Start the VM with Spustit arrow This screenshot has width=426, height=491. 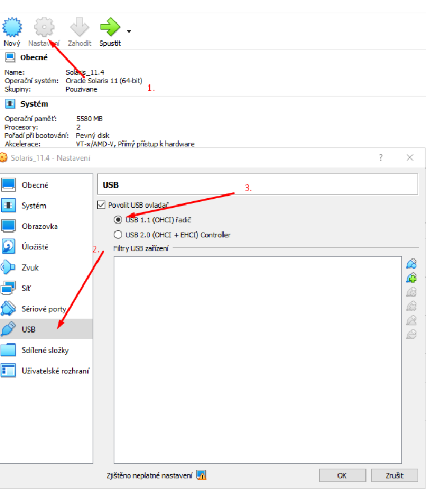(x=110, y=27)
